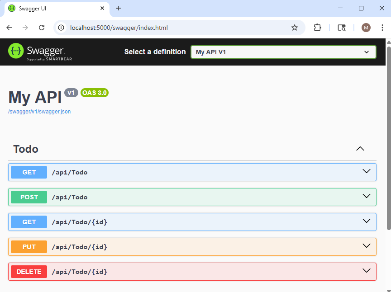
Task: Expand the GET /api/Todo endpoint
Action: pyautogui.click(x=367, y=172)
